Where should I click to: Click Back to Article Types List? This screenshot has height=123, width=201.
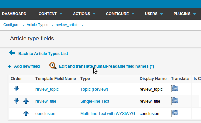43,54
